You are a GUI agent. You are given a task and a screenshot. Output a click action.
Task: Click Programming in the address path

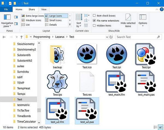point(42,37)
